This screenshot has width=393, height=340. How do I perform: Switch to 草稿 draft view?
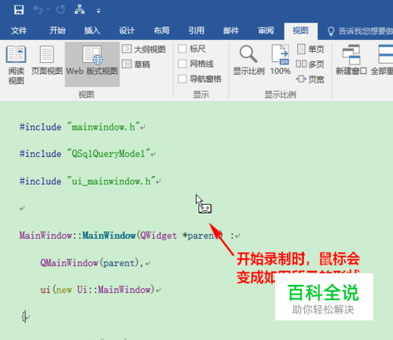[x=136, y=64]
